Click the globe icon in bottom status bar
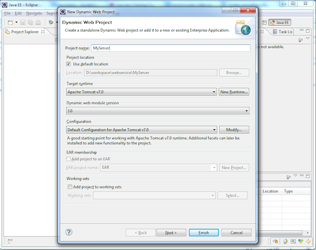The image size is (316, 250). click(285, 241)
